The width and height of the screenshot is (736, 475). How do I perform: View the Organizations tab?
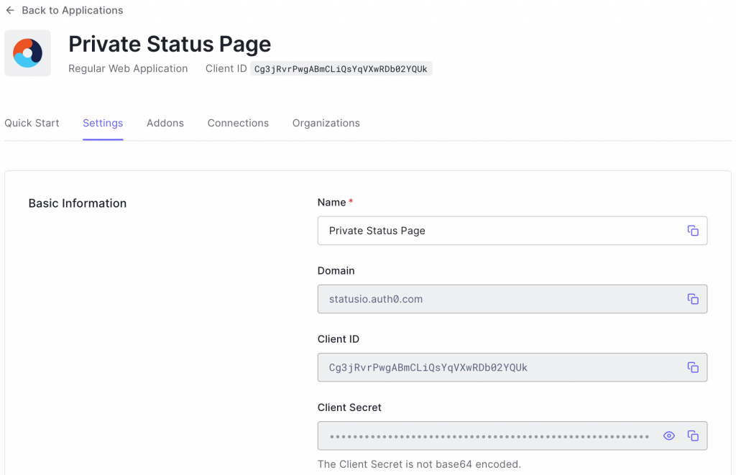(x=326, y=123)
